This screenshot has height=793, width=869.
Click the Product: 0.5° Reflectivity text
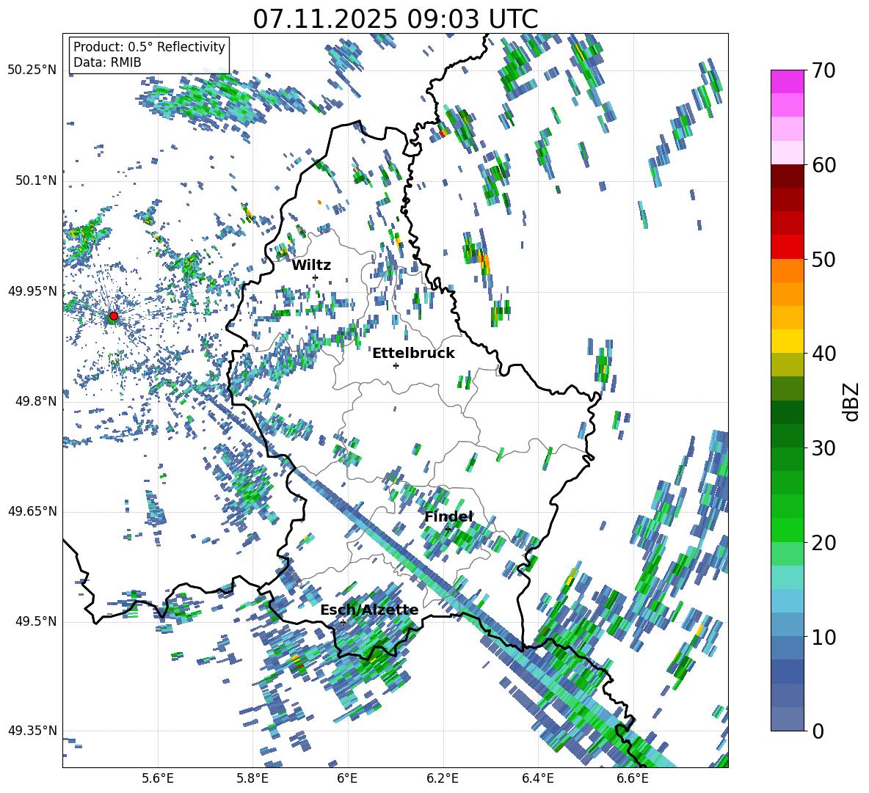point(149,46)
